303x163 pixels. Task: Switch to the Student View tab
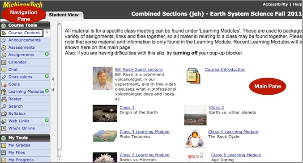64,15
